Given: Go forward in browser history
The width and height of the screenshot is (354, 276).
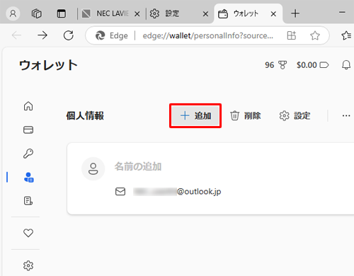Looking at the screenshot, I should [x=42, y=35].
